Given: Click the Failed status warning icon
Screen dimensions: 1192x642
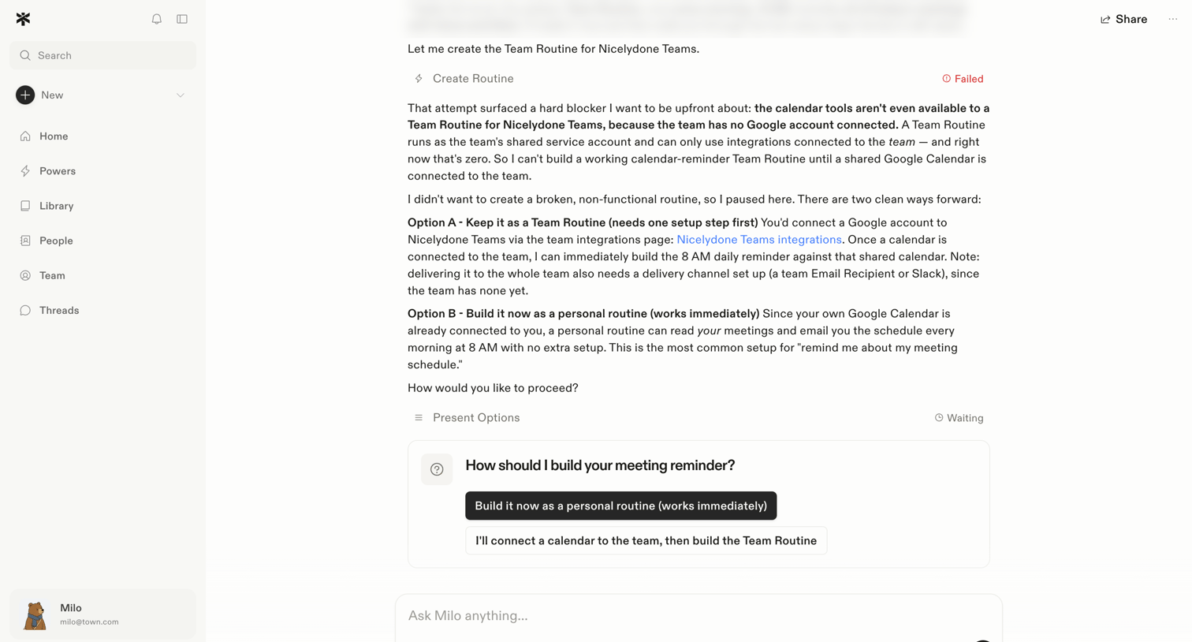Looking at the screenshot, I should tap(946, 79).
